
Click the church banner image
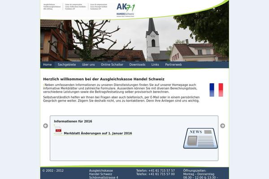click(x=134, y=39)
